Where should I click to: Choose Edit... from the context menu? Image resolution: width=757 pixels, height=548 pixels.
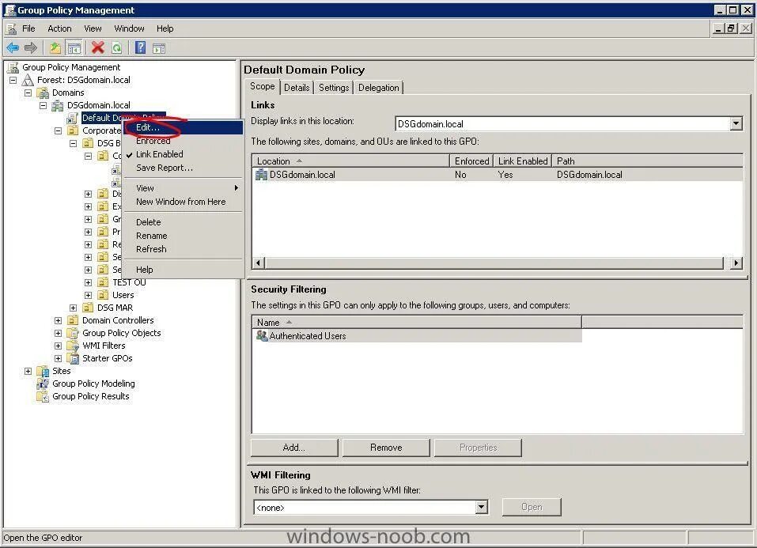coord(183,127)
